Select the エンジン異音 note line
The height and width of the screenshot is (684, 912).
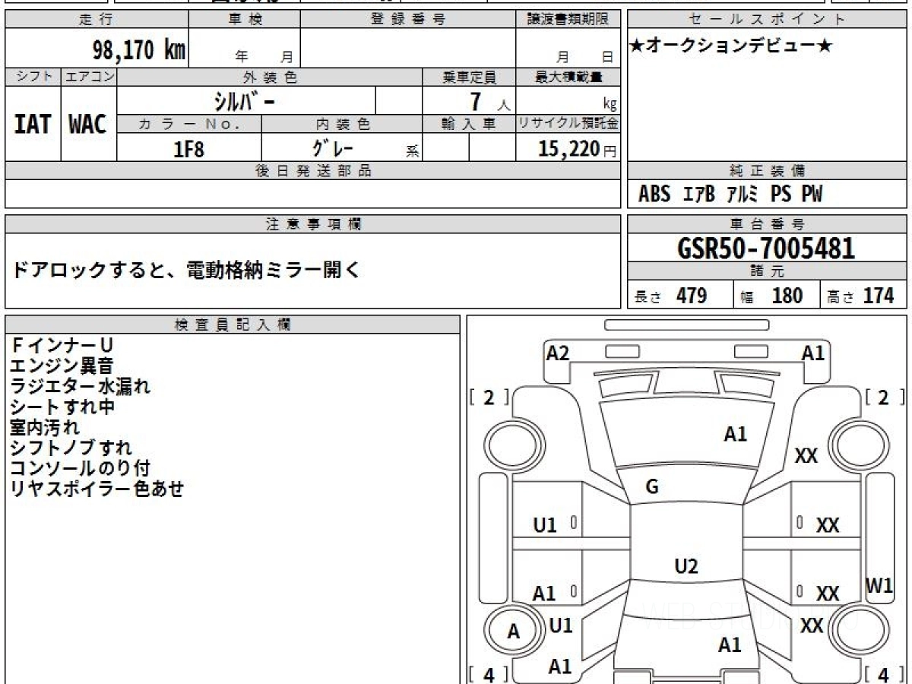62,366
